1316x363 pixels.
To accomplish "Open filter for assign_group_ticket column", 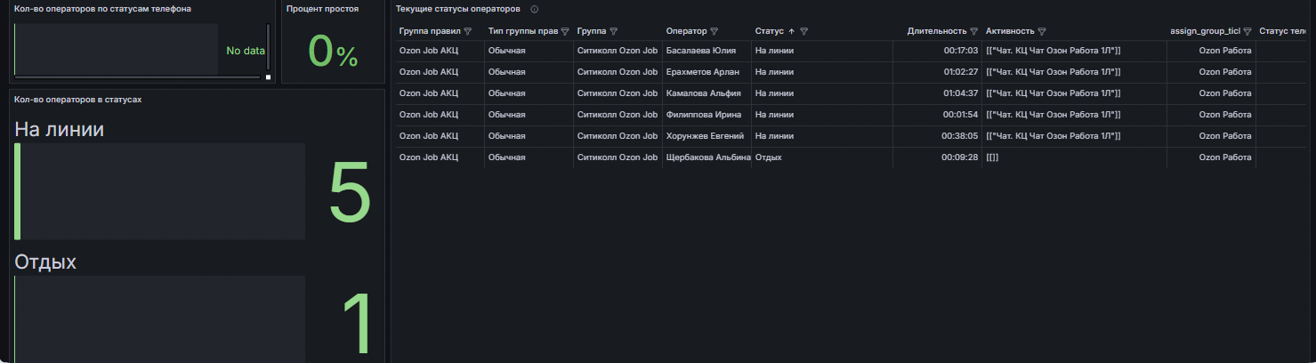I will click(x=1247, y=31).
